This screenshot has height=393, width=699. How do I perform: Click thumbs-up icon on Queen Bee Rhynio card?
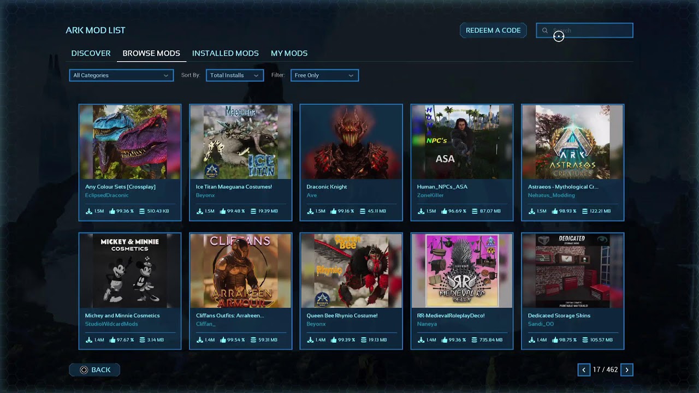(x=334, y=340)
